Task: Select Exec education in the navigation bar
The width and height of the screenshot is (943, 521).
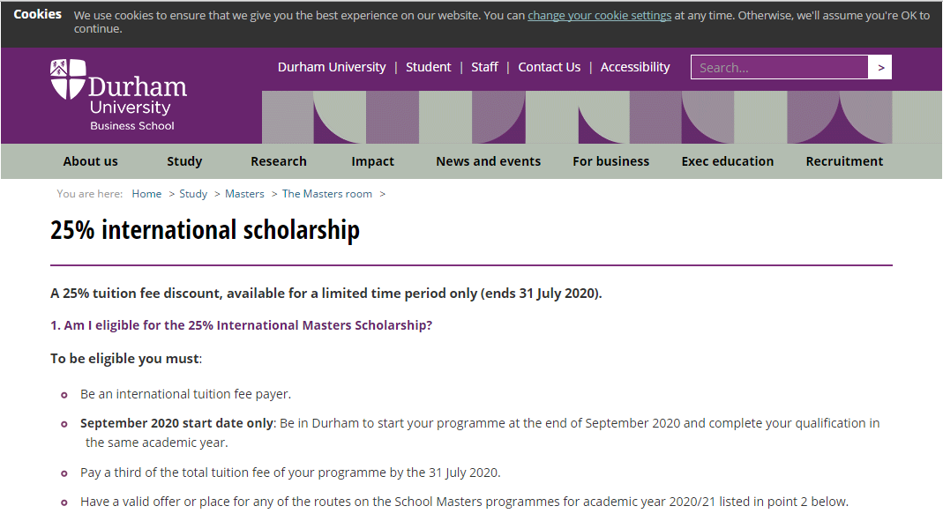Action: pos(727,161)
